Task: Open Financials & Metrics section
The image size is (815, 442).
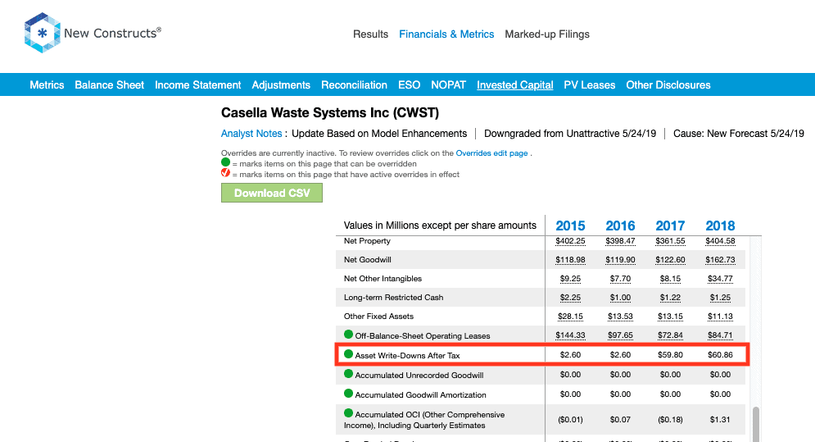Action: [x=446, y=34]
